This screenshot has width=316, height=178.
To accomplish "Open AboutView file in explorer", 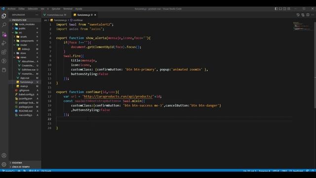I will pyautogui.click(x=25, y=61).
